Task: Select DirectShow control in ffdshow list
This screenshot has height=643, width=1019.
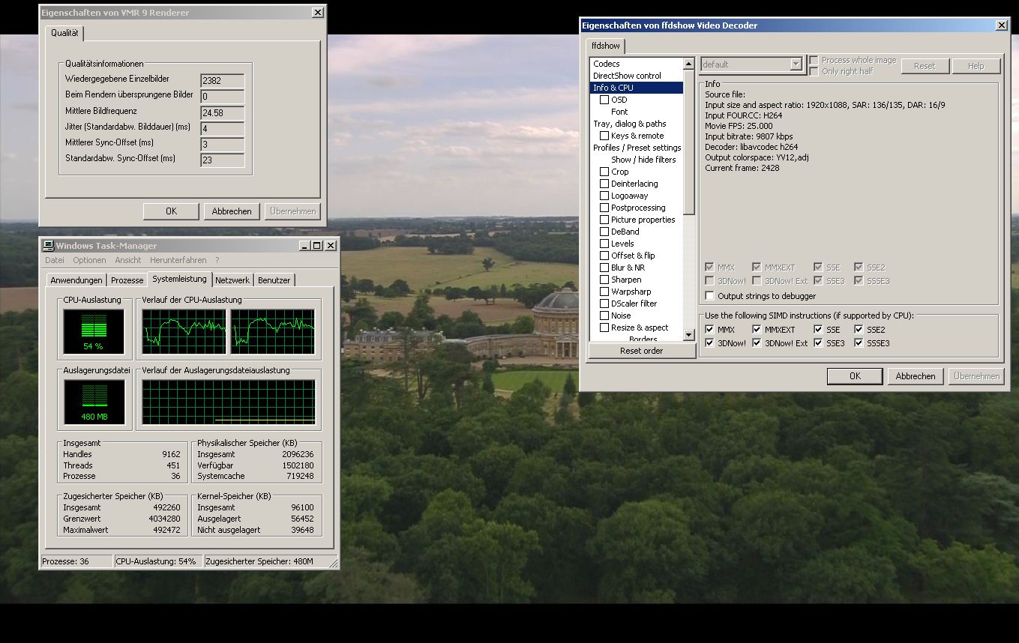Action: click(x=627, y=76)
